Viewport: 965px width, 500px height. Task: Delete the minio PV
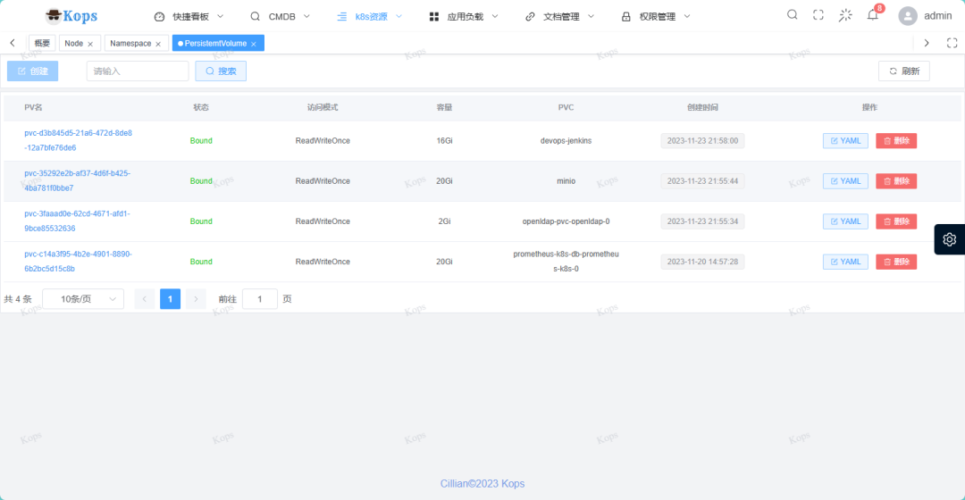[x=896, y=181]
